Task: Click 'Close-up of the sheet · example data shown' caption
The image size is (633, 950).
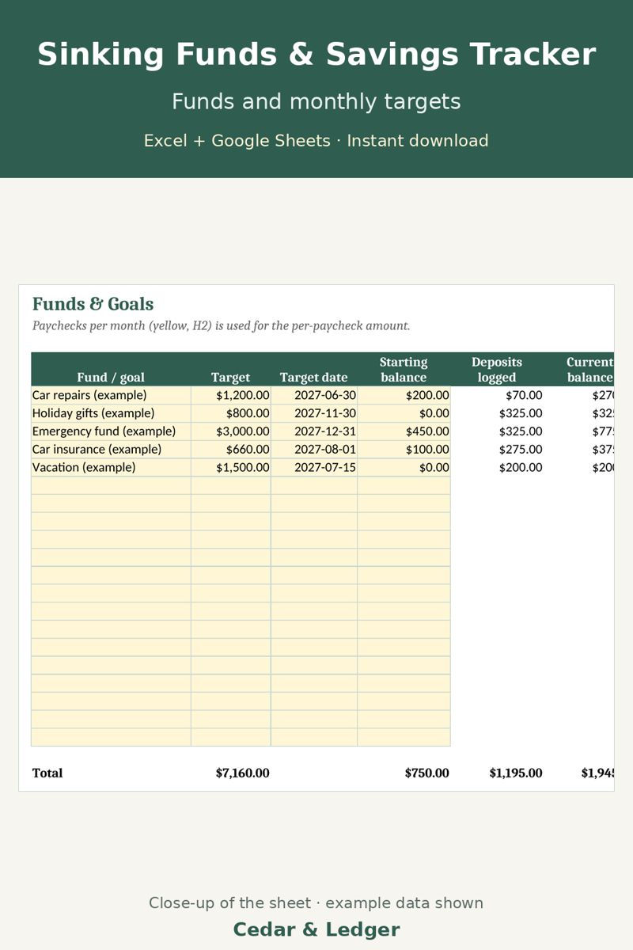Action: pyautogui.click(x=316, y=903)
